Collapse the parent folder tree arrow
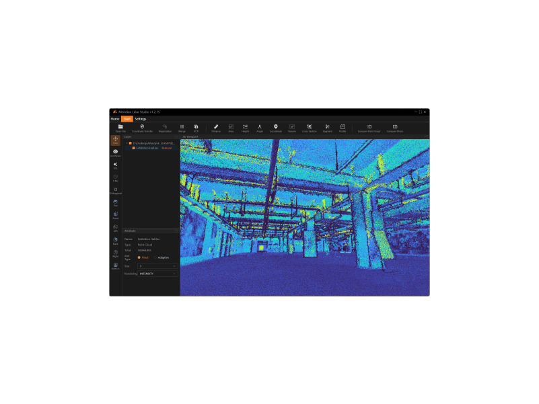This screenshot has width=539, height=404. pos(127,143)
